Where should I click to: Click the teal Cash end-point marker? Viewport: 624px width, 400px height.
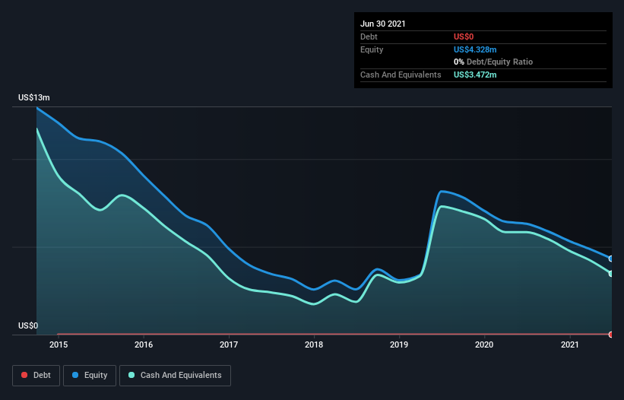tap(611, 274)
